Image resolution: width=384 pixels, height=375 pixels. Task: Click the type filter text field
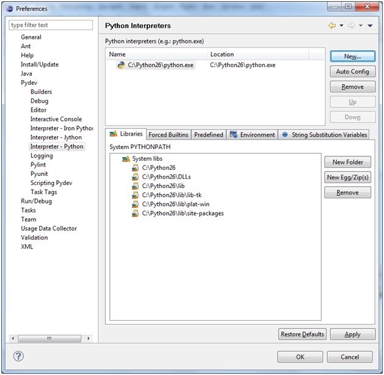point(51,26)
